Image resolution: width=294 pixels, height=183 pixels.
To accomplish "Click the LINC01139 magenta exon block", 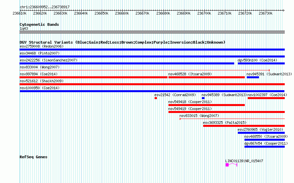I will pyautogui.click(x=227, y=165).
